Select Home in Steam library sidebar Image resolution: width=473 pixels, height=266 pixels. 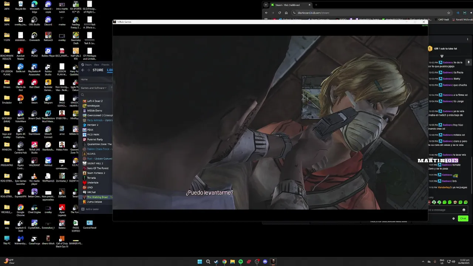click(x=84, y=79)
